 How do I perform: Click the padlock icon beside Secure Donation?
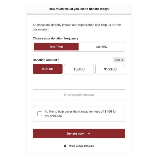point(65,146)
